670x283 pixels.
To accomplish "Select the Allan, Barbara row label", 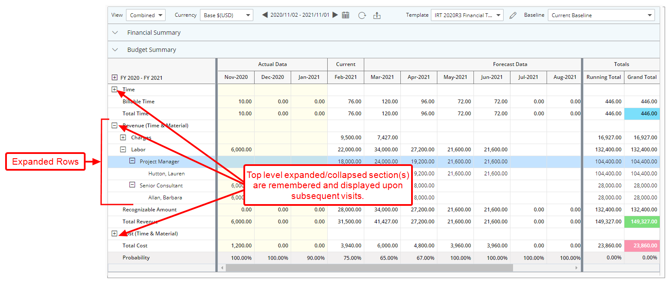I will 165,198.
